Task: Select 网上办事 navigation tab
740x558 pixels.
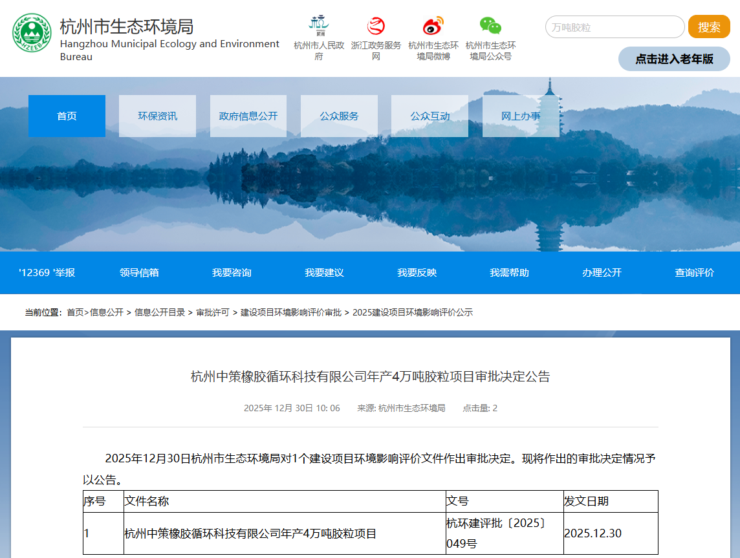Action: 521,116
